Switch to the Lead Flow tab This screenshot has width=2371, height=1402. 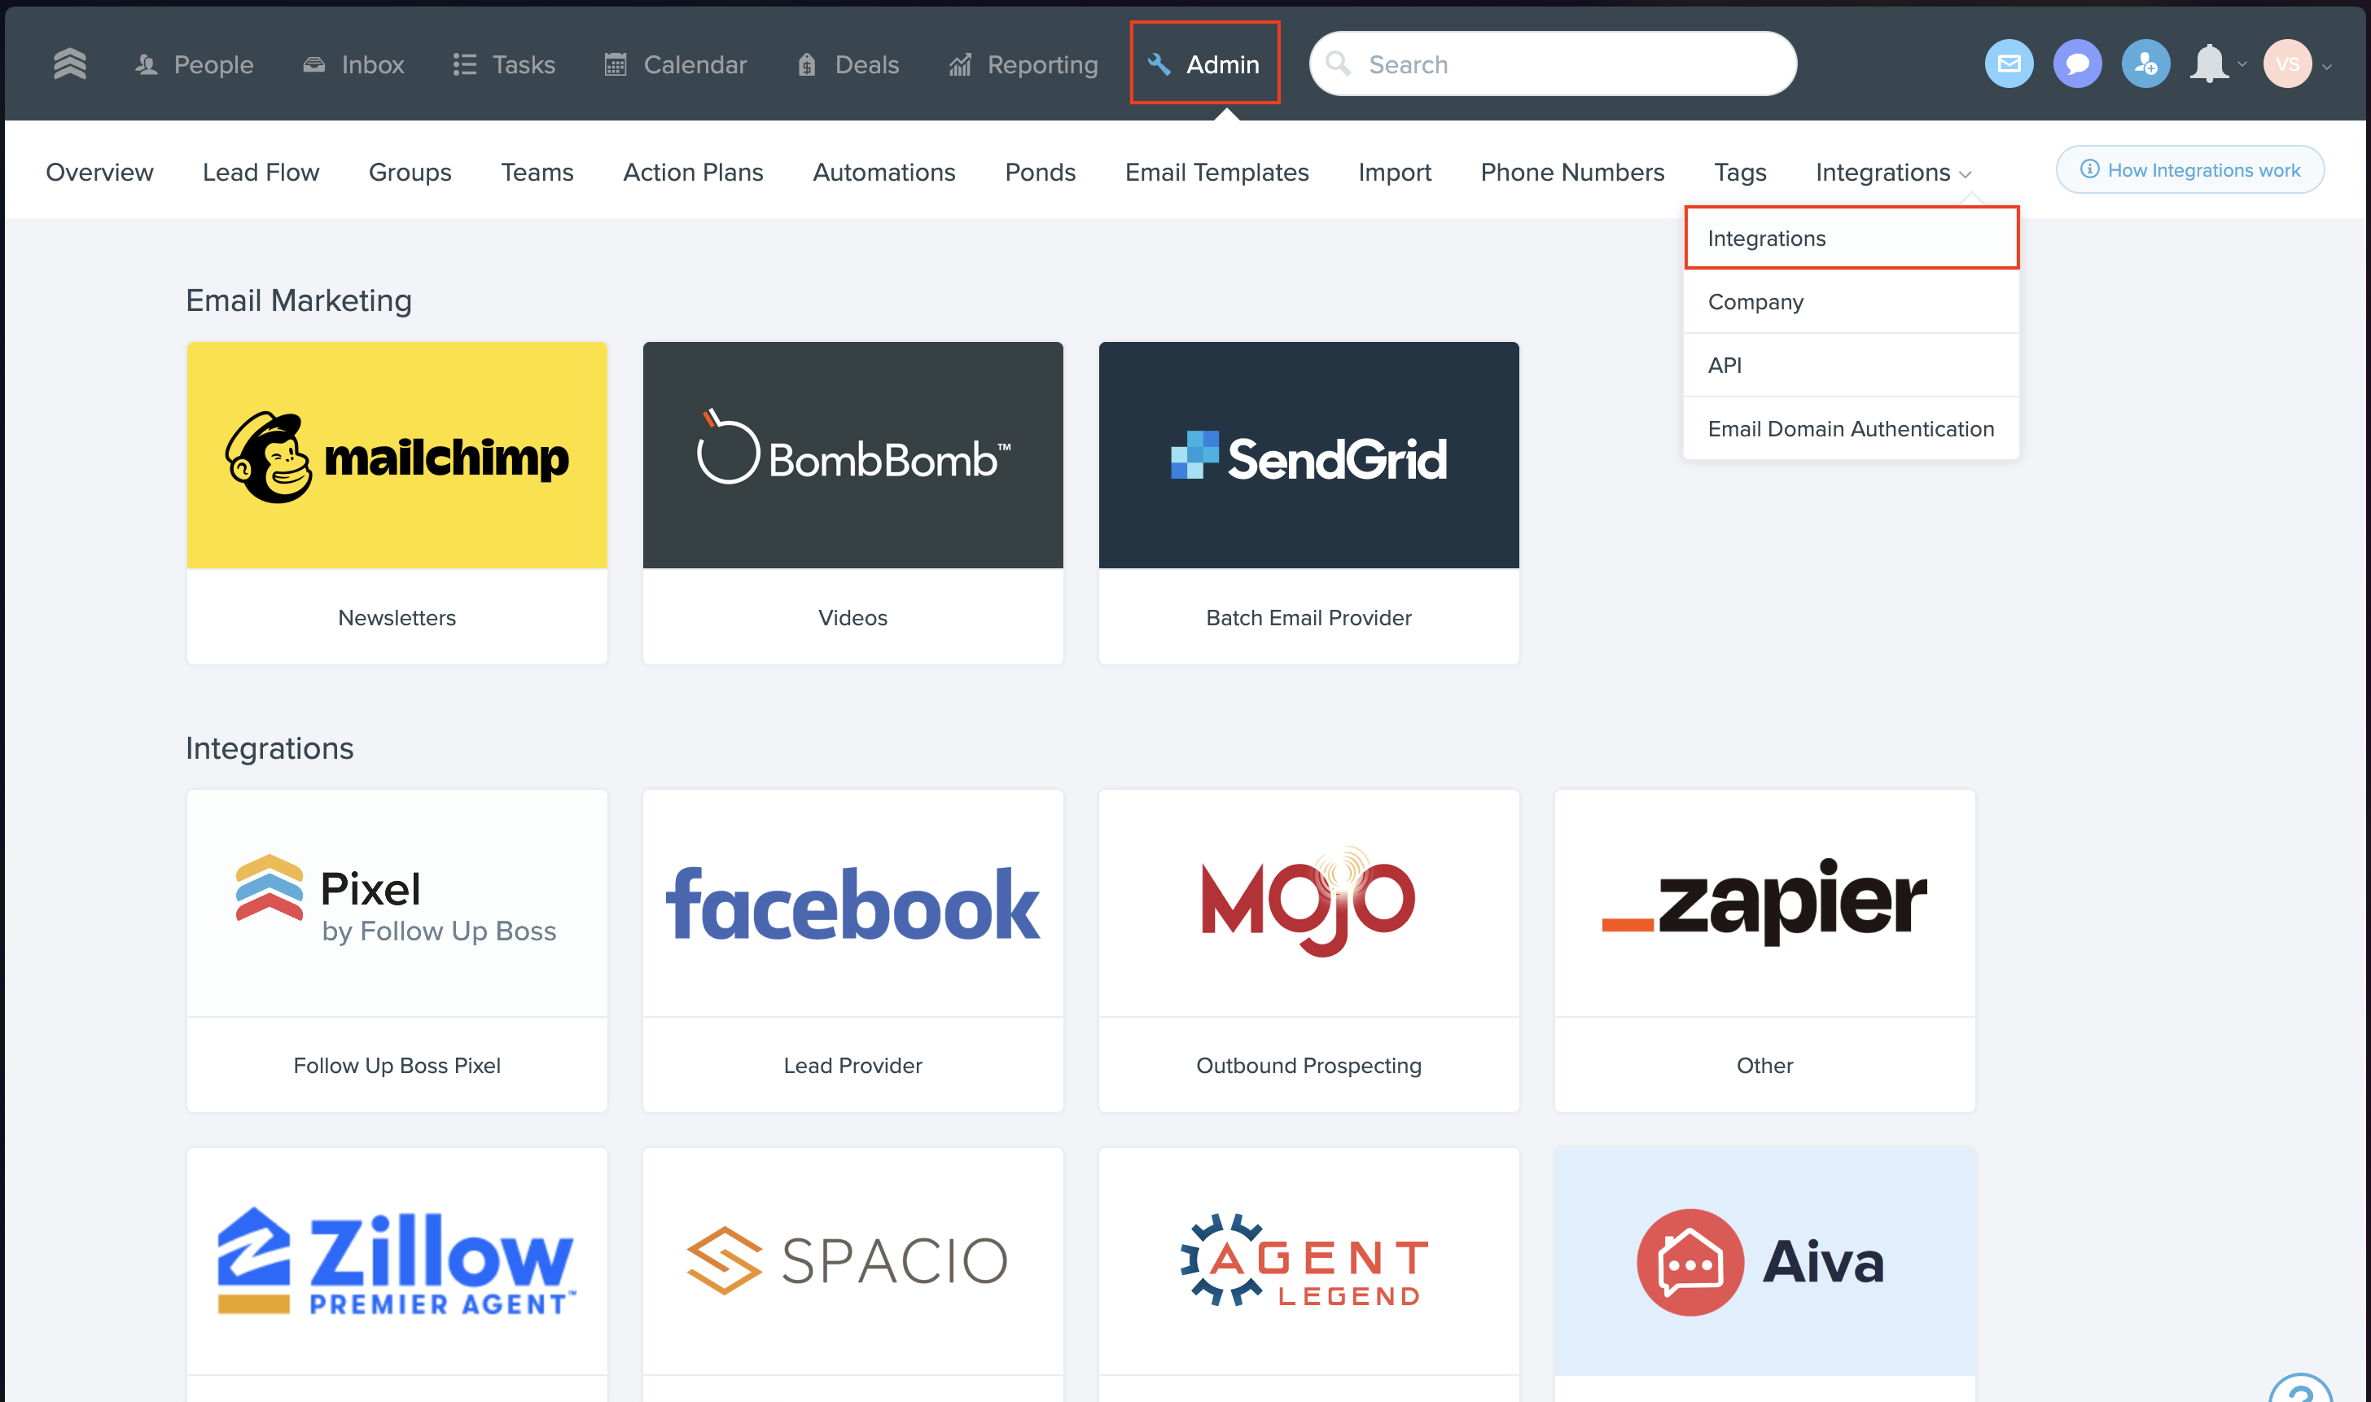(x=261, y=172)
